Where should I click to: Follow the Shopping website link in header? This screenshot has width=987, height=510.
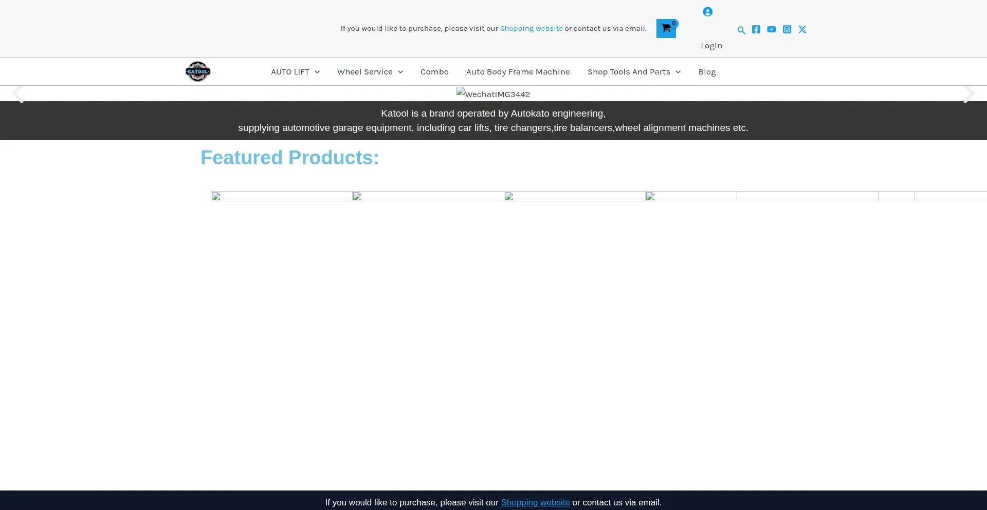point(531,28)
